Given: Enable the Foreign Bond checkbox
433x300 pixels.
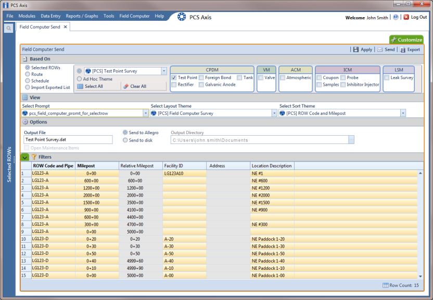Looking at the screenshot, I should [x=201, y=77].
